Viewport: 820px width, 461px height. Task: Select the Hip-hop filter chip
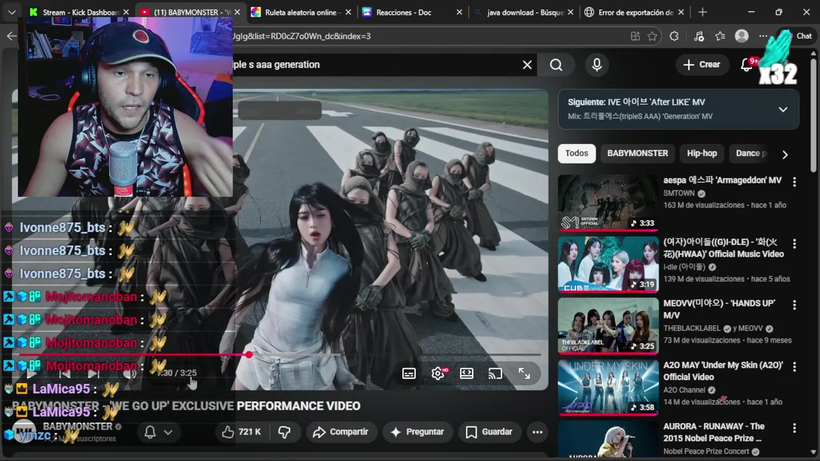pos(702,154)
